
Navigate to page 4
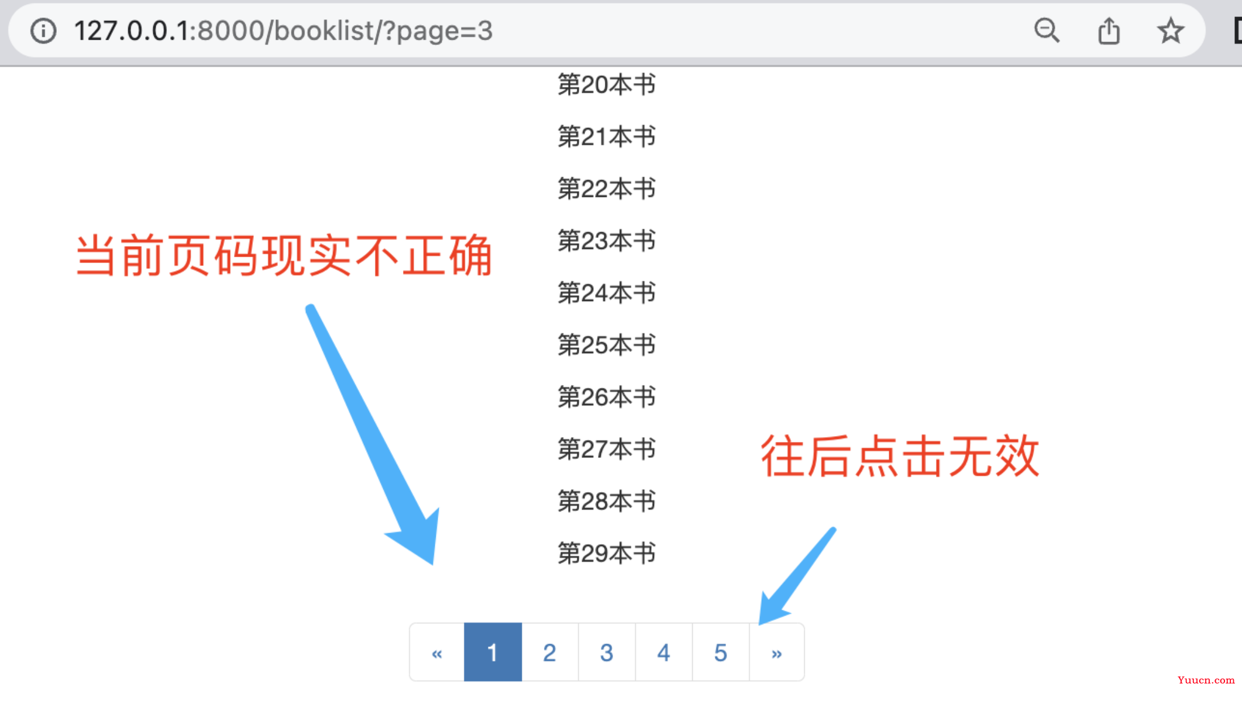pos(663,651)
